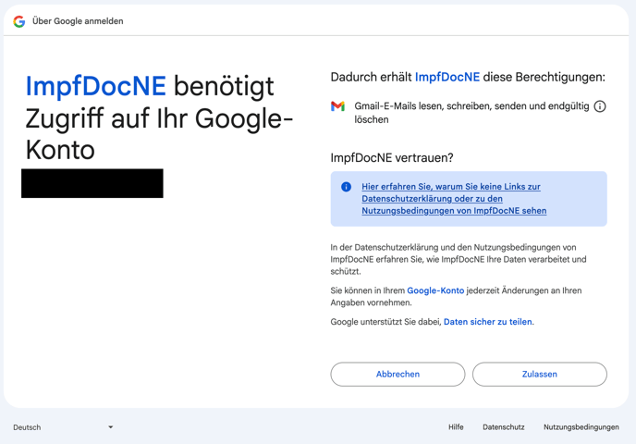
Task: Open the Google-Konto link
Action: [x=435, y=290]
